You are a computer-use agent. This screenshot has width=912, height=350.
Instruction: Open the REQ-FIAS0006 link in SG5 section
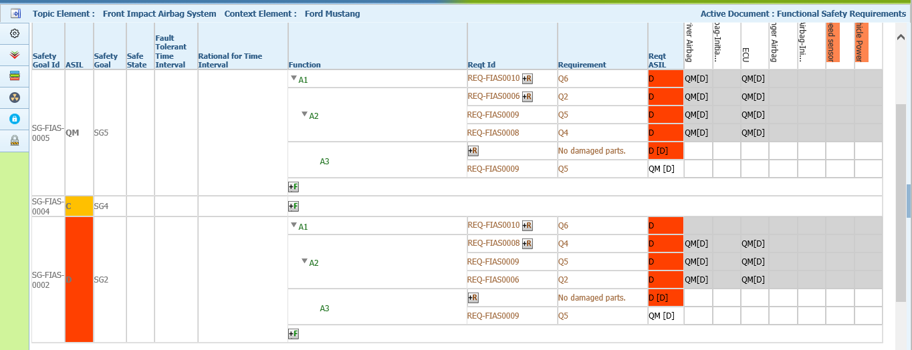(x=493, y=96)
